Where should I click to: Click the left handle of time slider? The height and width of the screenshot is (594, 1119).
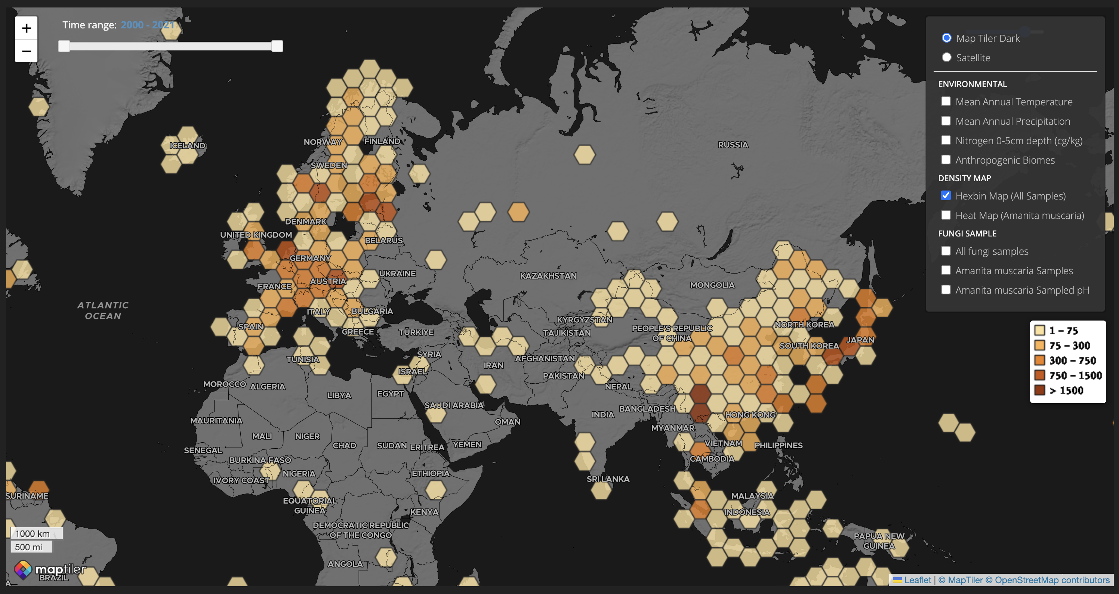64,46
